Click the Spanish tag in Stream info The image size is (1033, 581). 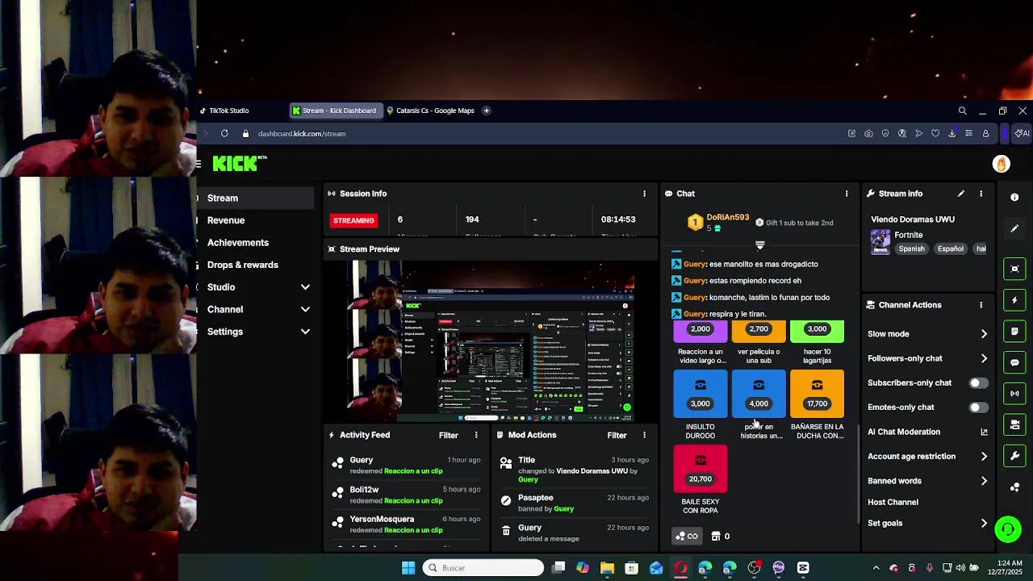[x=912, y=249]
